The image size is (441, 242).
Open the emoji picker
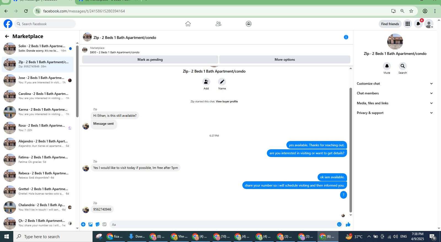339,224
